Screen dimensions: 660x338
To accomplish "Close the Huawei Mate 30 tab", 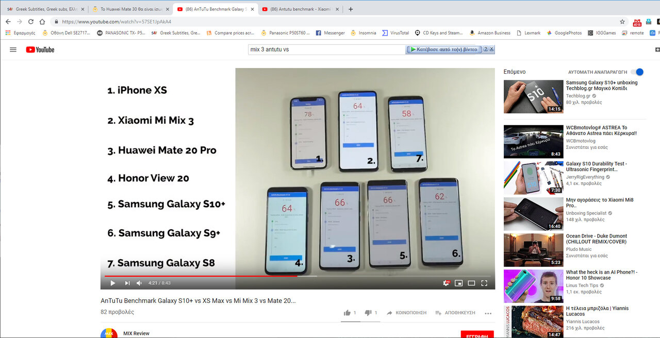I will [167, 9].
